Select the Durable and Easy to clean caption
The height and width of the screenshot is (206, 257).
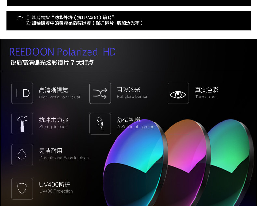64,158
